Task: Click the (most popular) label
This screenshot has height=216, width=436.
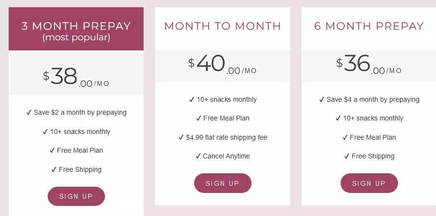Action: coord(76,37)
